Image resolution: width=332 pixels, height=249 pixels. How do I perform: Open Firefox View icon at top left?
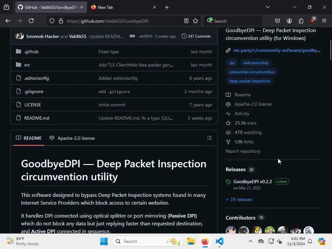6,7
